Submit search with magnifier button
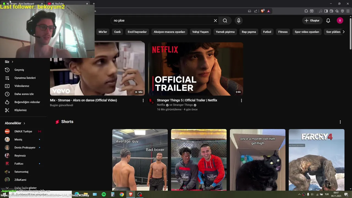This screenshot has height=198, width=352. (225, 21)
